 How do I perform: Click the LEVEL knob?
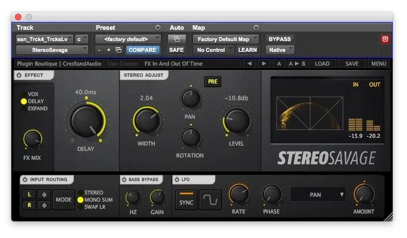click(x=237, y=121)
